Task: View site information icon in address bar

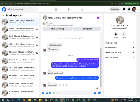Action: [15, 4]
